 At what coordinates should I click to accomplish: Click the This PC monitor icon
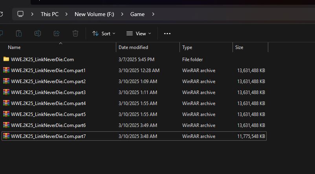tap(20, 14)
